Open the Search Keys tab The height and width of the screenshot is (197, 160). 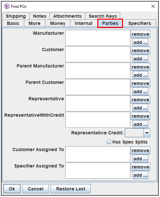[x=103, y=16]
